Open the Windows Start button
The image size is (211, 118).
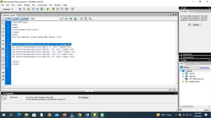[4, 115]
